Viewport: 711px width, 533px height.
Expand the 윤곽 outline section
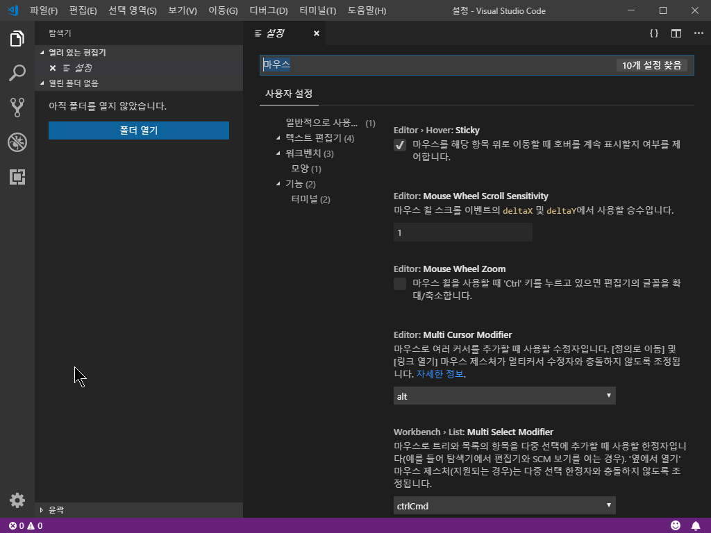[41, 510]
